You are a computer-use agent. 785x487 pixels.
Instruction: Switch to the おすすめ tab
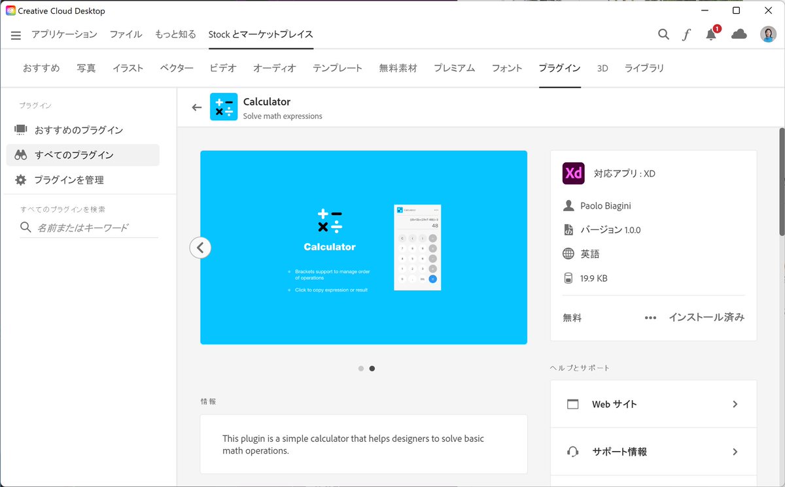[x=41, y=68]
